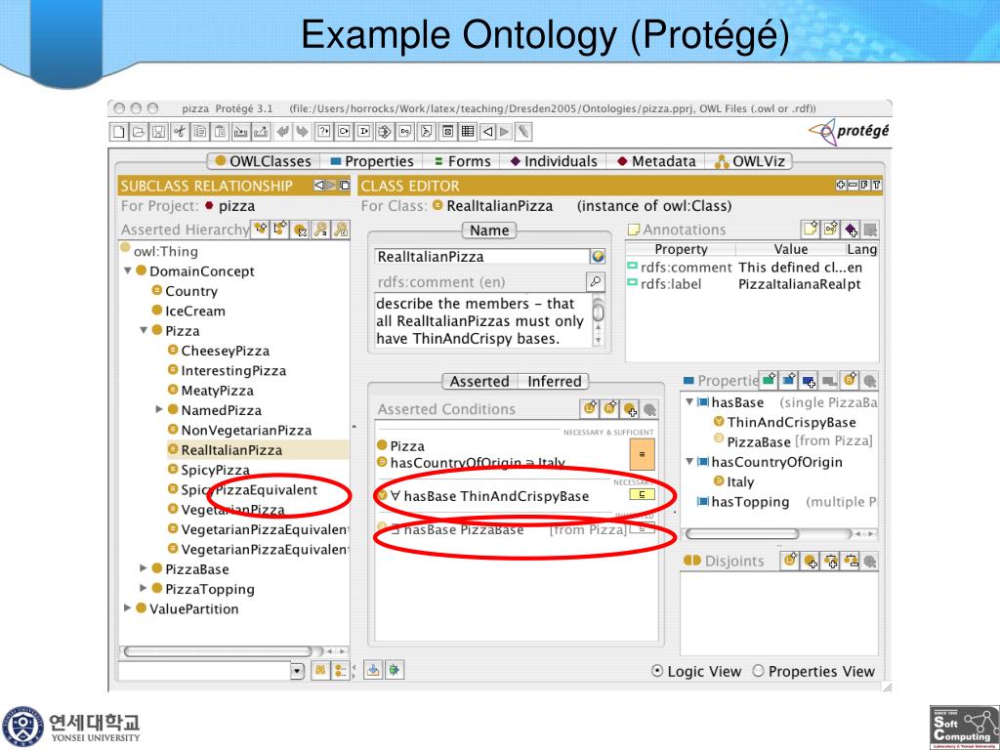Expand the NamedPizza tree node
Viewport: 1000px width, 750px height.
(x=159, y=409)
